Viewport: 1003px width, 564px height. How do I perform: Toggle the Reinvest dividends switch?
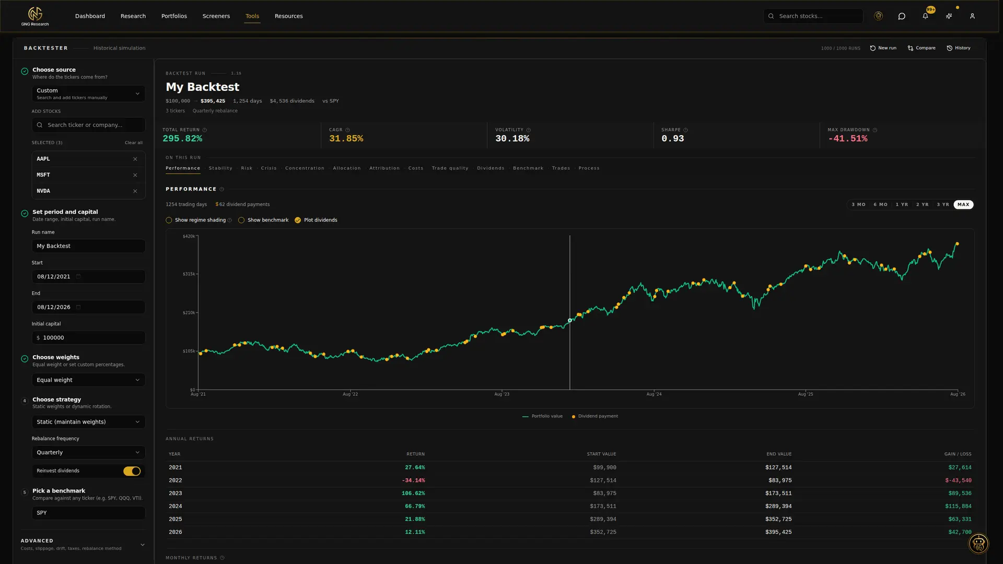pos(132,472)
